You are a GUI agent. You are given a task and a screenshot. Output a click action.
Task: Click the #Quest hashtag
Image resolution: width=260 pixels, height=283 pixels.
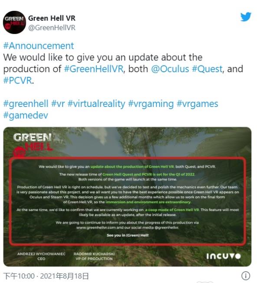pyautogui.click(x=207, y=69)
